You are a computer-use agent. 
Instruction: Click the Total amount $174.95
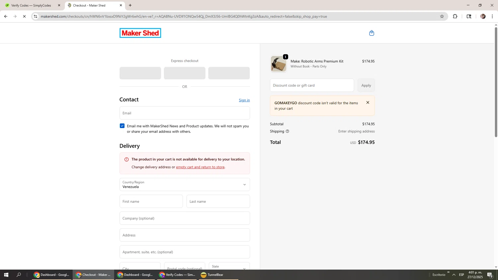[x=366, y=142]
